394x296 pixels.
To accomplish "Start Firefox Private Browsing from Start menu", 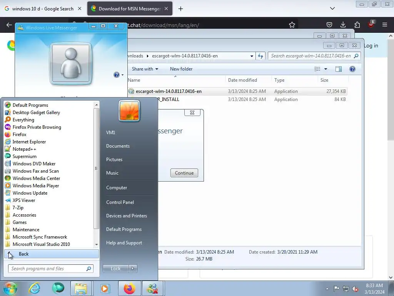I will 37,127.
